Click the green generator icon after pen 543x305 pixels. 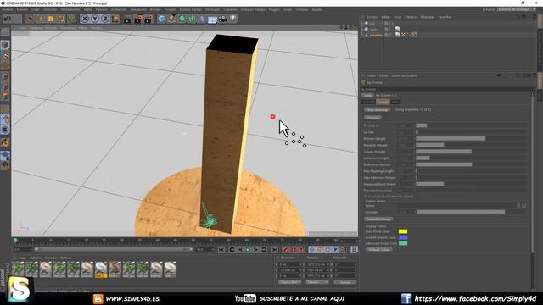tap(182, 19)
